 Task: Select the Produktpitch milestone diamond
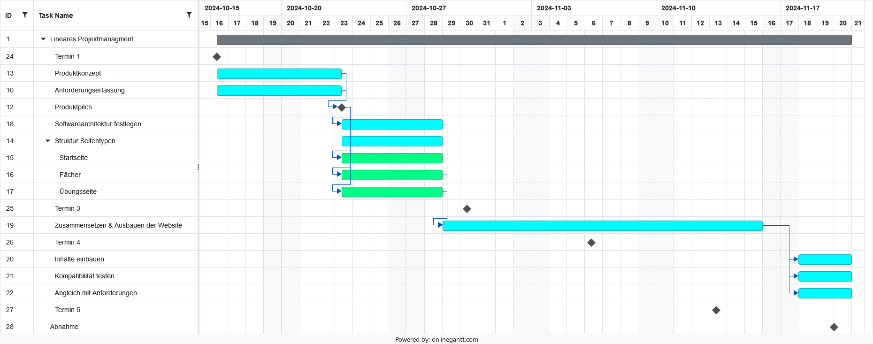(x=342, y=107)
